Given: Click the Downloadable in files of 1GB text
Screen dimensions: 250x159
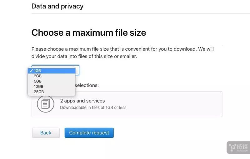Looking at the screenshot, I should 94,108.
